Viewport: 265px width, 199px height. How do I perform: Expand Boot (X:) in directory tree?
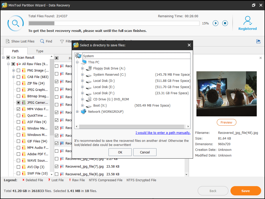pyautogui.click(x=82, y=106)
